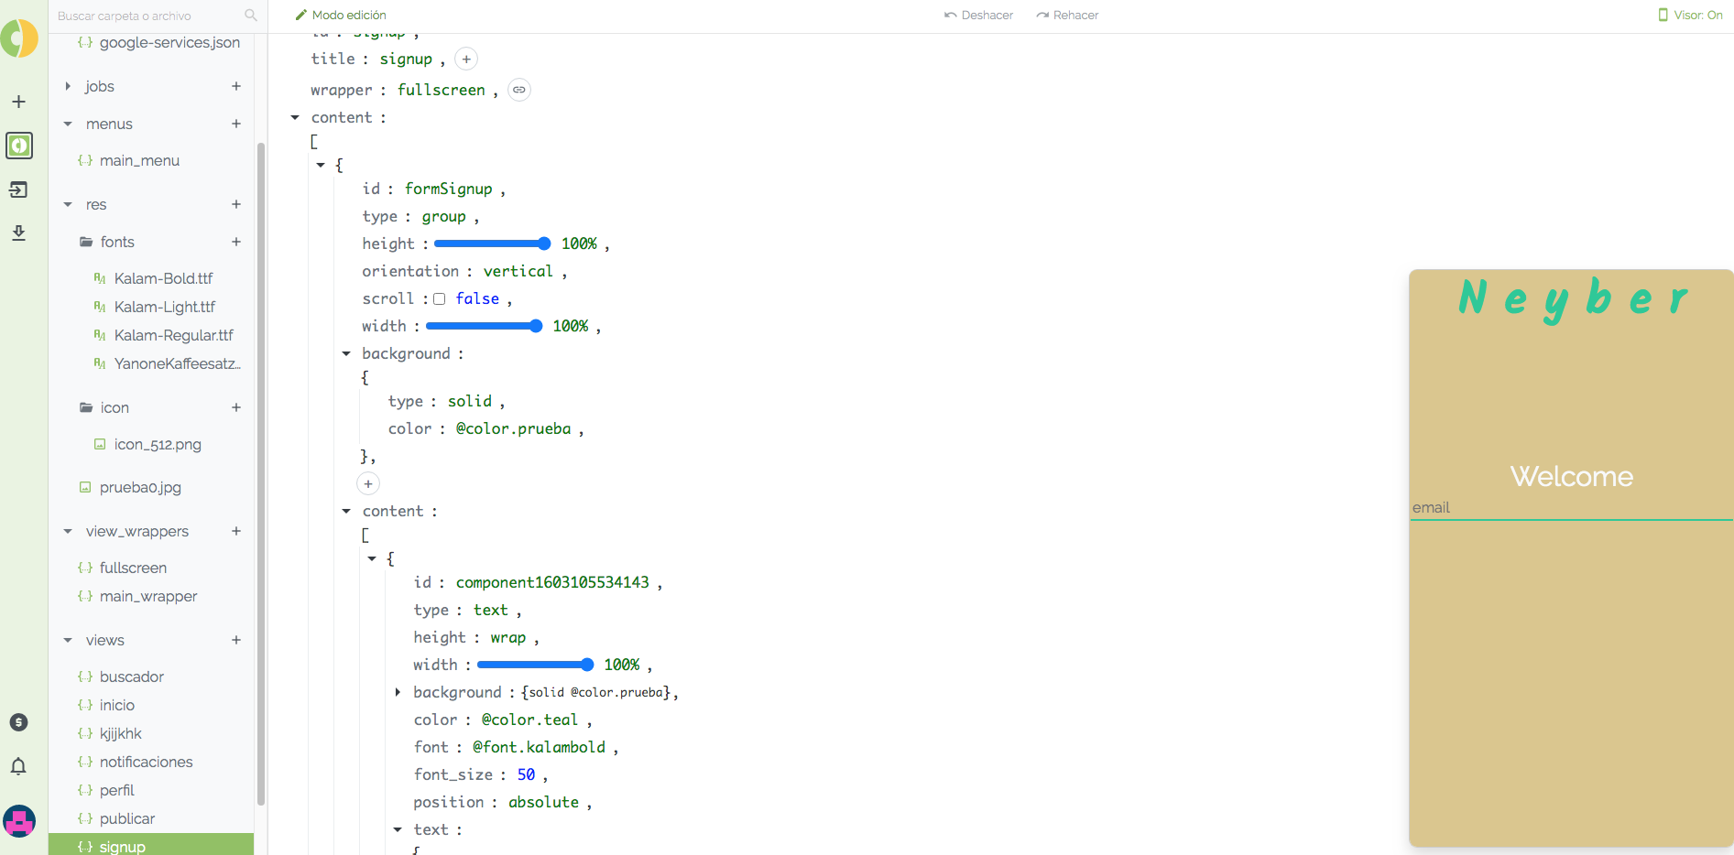The image size is (1734, 855).
Task: Collapse the formSignup background property
Action: (346, 353)
